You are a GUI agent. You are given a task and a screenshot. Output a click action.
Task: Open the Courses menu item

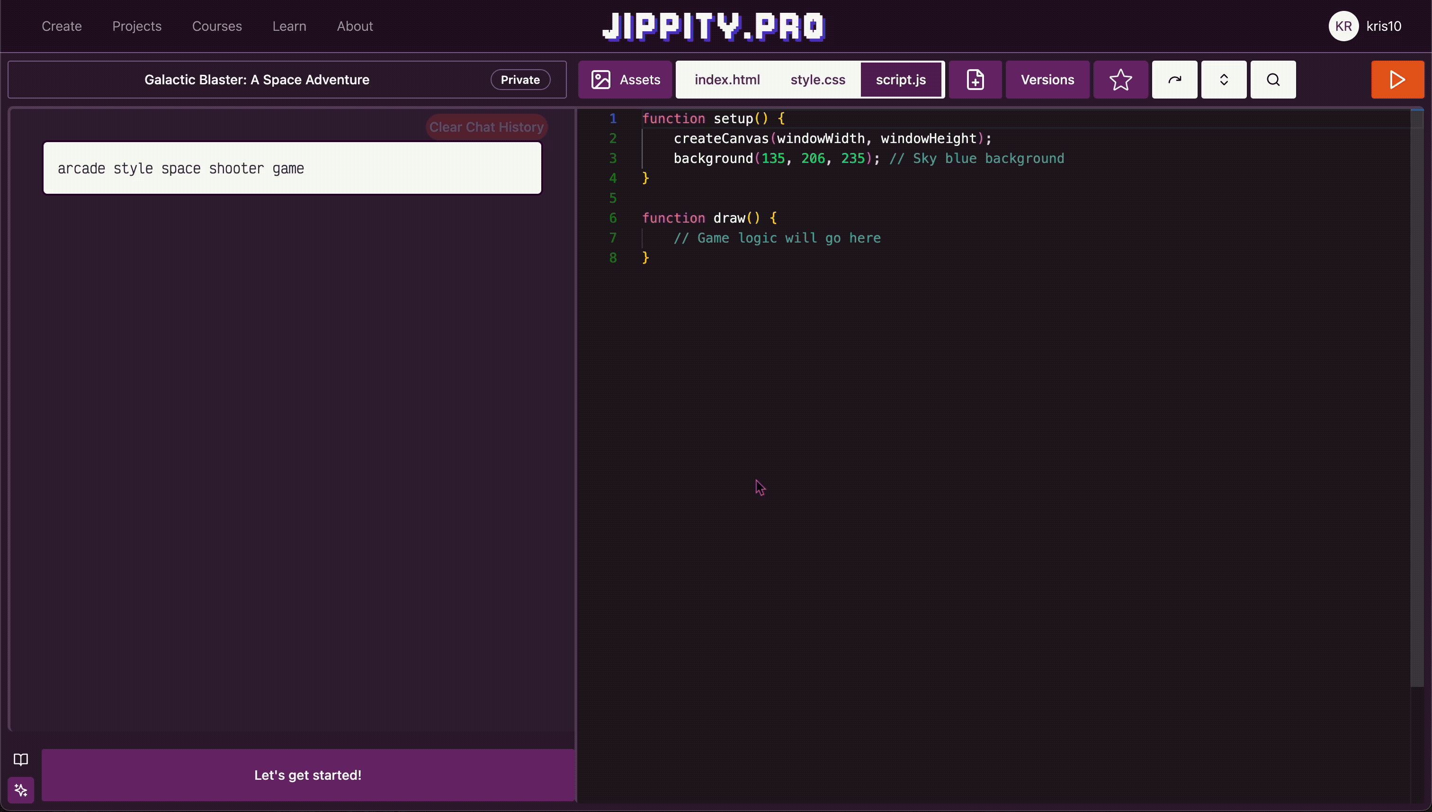tap(217, 26)
